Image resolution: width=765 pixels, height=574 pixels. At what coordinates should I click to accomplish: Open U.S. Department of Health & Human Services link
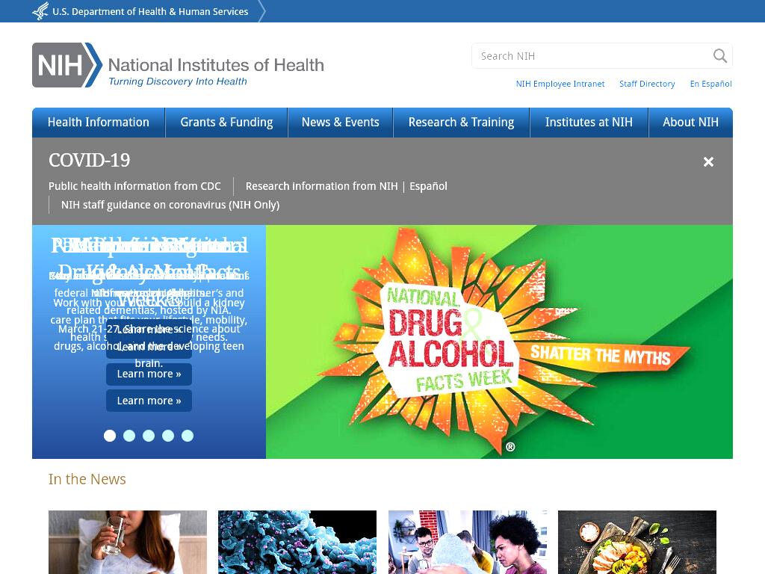click(150, 11)
